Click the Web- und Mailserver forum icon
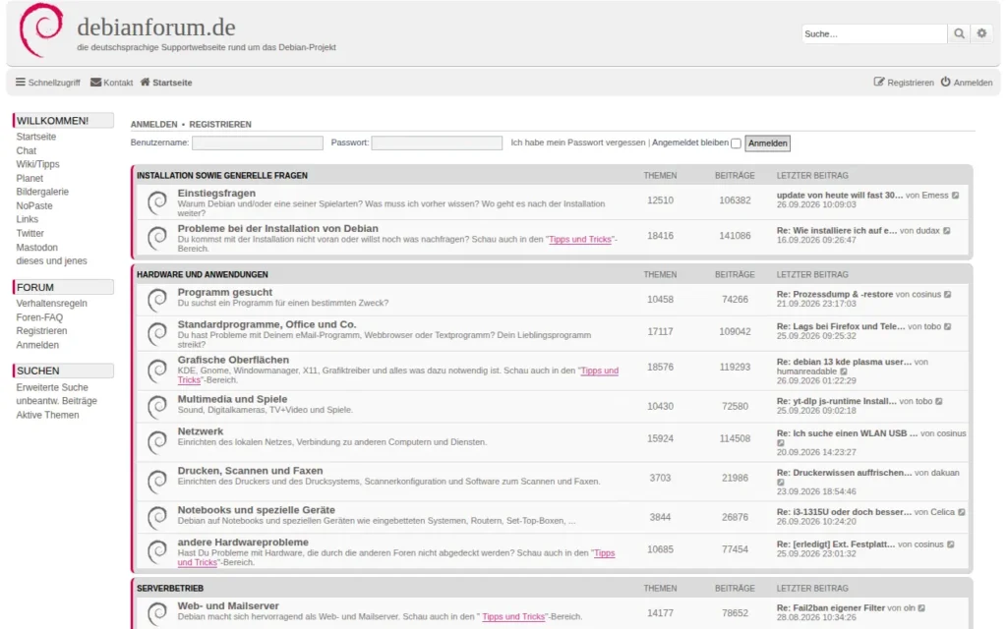Screen dimensions: 1007x629 tap(157, 613)
